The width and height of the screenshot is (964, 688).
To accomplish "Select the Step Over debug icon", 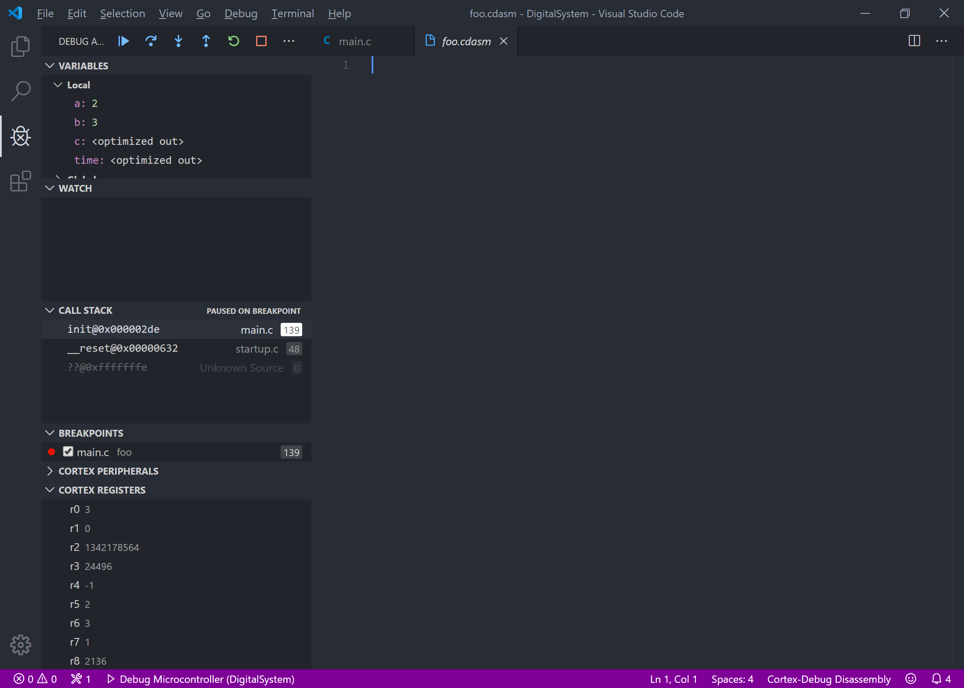I will (x=151, y=41).
